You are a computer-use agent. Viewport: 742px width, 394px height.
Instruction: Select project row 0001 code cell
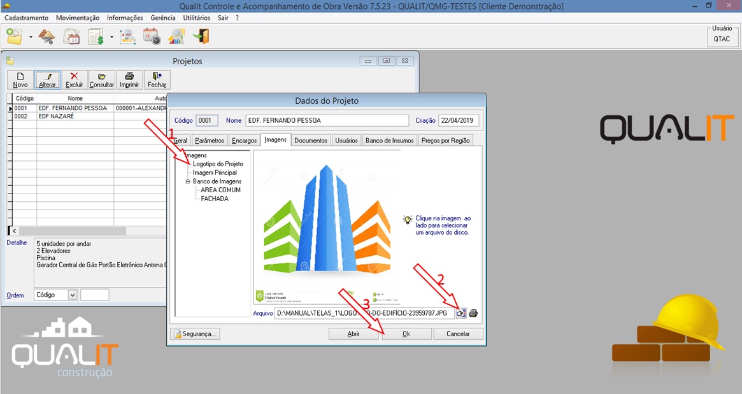tap(24, 108)
